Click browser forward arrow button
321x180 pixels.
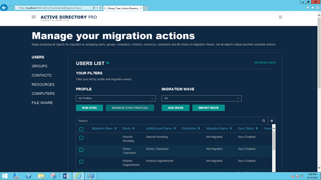coord(11,8)
